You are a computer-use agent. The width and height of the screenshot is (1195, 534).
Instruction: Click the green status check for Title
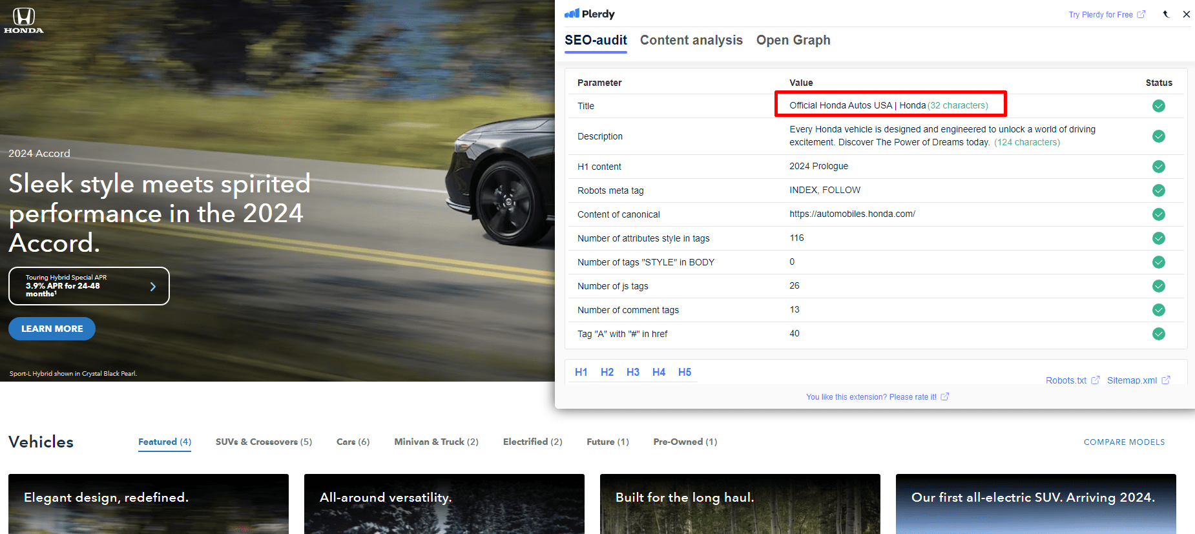[x=1159, y=106]
